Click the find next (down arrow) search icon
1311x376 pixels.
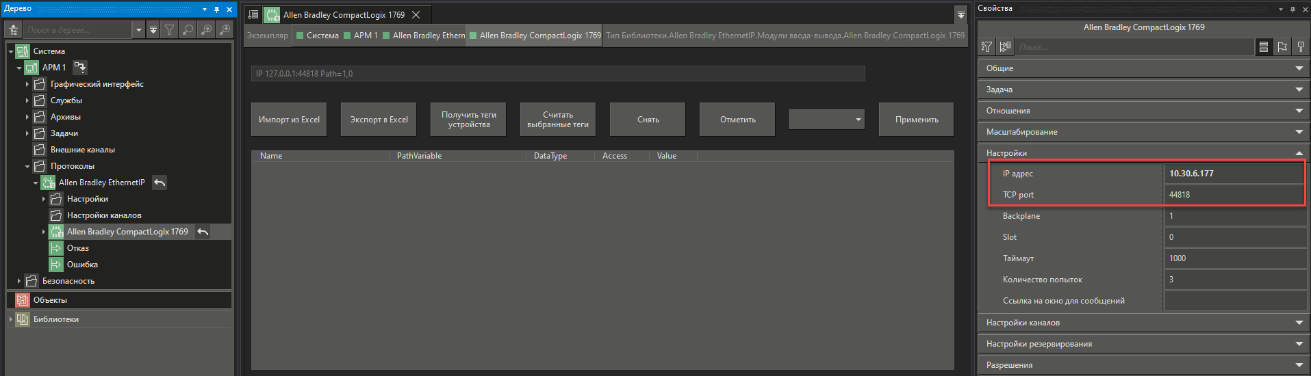[225, 29]
